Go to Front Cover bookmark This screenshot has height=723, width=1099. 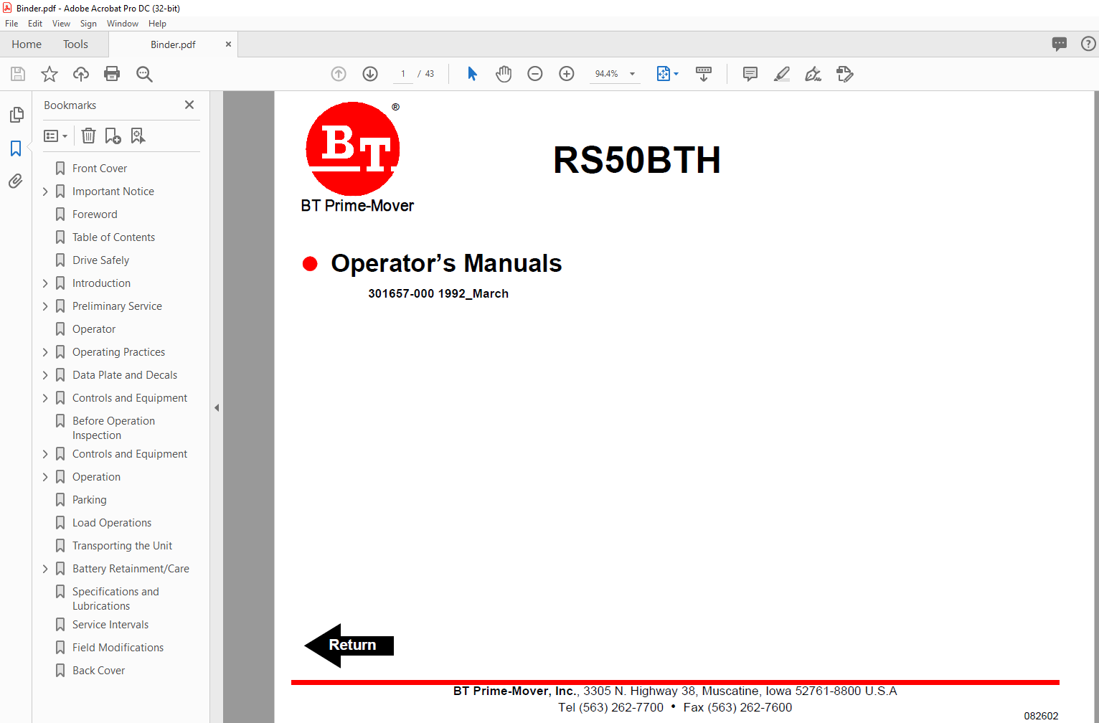pos(100,169)
